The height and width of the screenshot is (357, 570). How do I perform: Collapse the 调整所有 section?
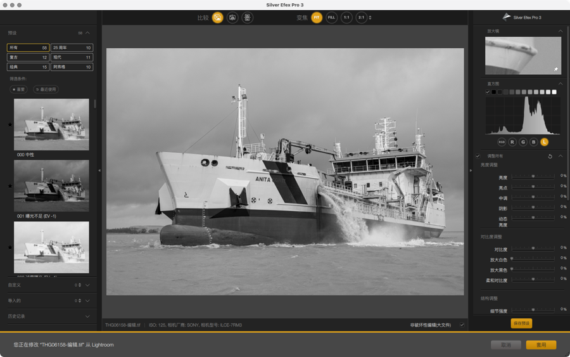[x=560, y=156]
